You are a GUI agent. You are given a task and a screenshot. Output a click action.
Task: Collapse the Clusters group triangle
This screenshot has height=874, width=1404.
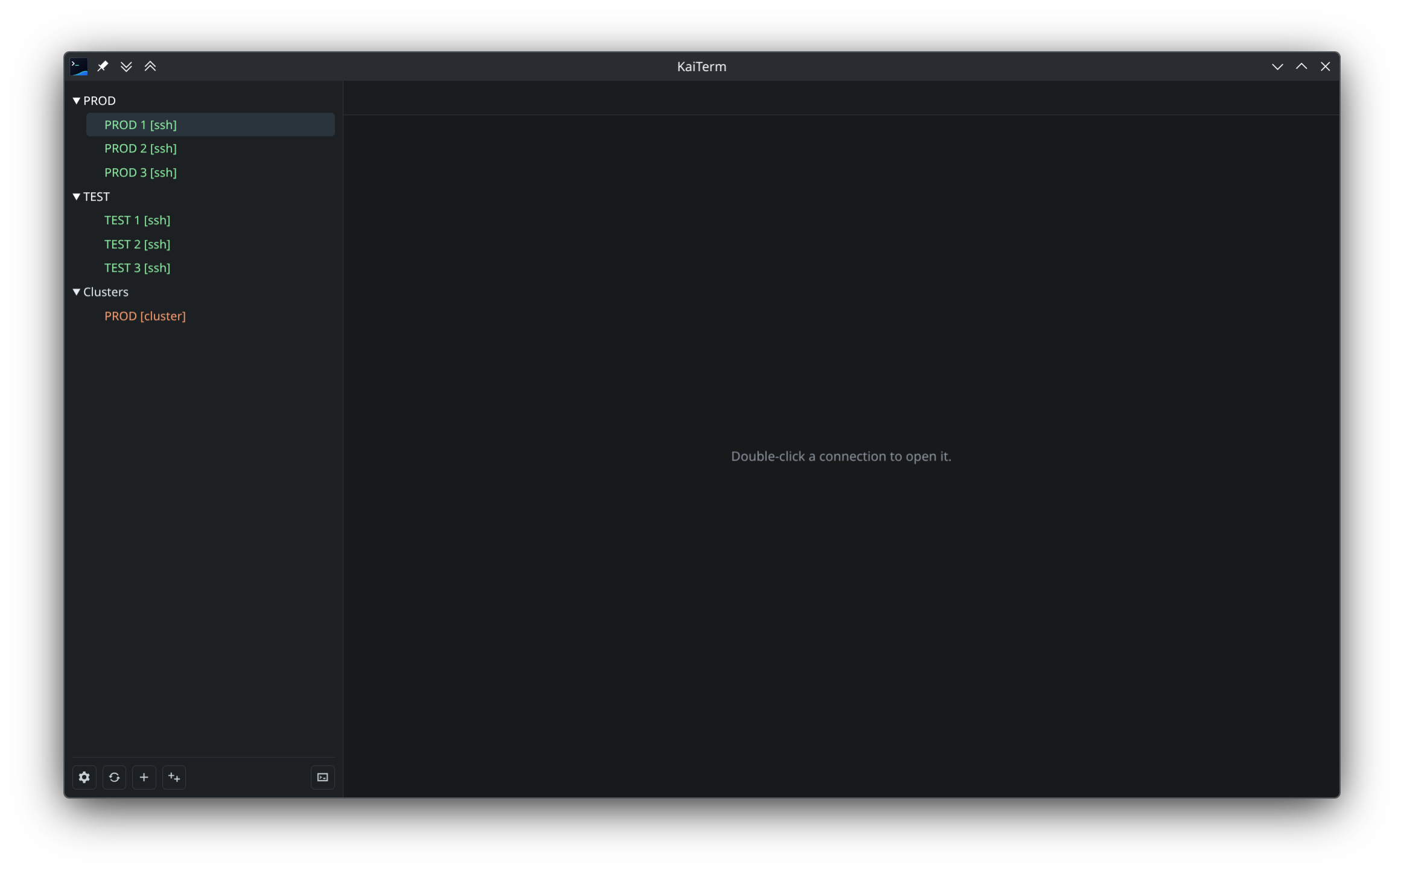tap(77, 292)
